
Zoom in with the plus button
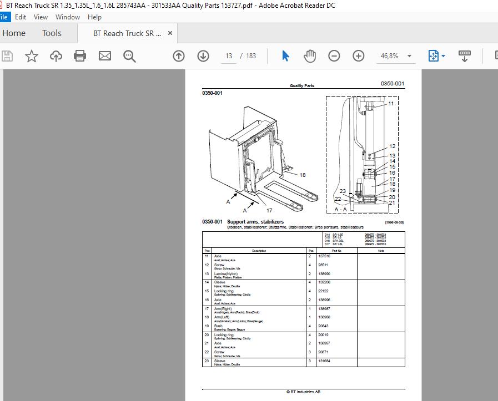pyautogui.click(x=358, y=56)
